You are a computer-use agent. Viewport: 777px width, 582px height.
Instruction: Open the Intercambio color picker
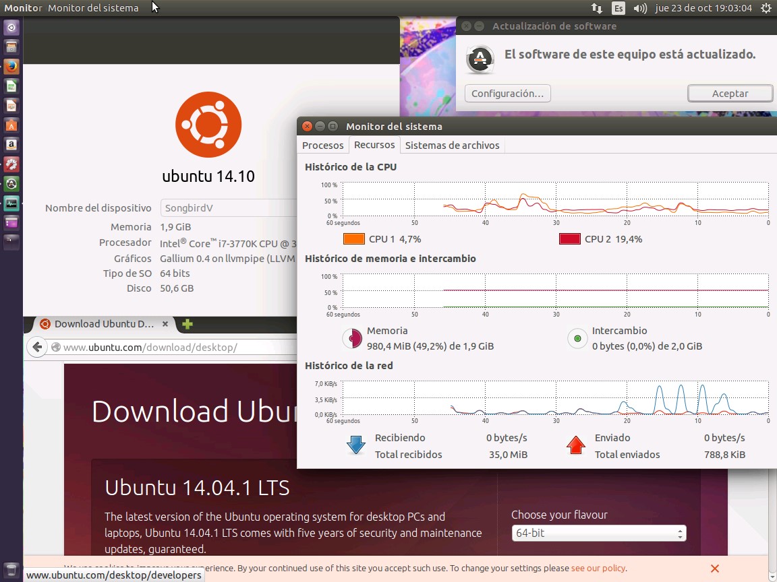577,339
